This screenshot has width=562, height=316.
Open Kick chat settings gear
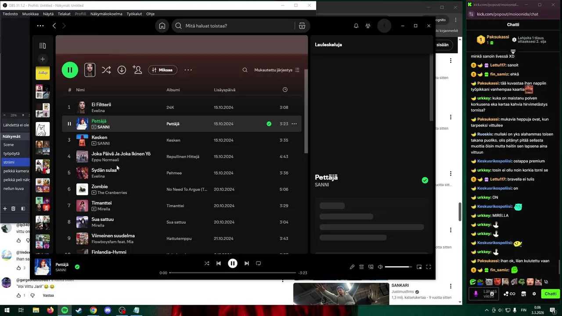point(534,294)
